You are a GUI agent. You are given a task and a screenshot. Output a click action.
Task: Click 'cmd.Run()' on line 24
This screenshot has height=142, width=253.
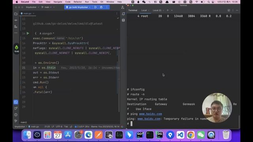(41, 82)
